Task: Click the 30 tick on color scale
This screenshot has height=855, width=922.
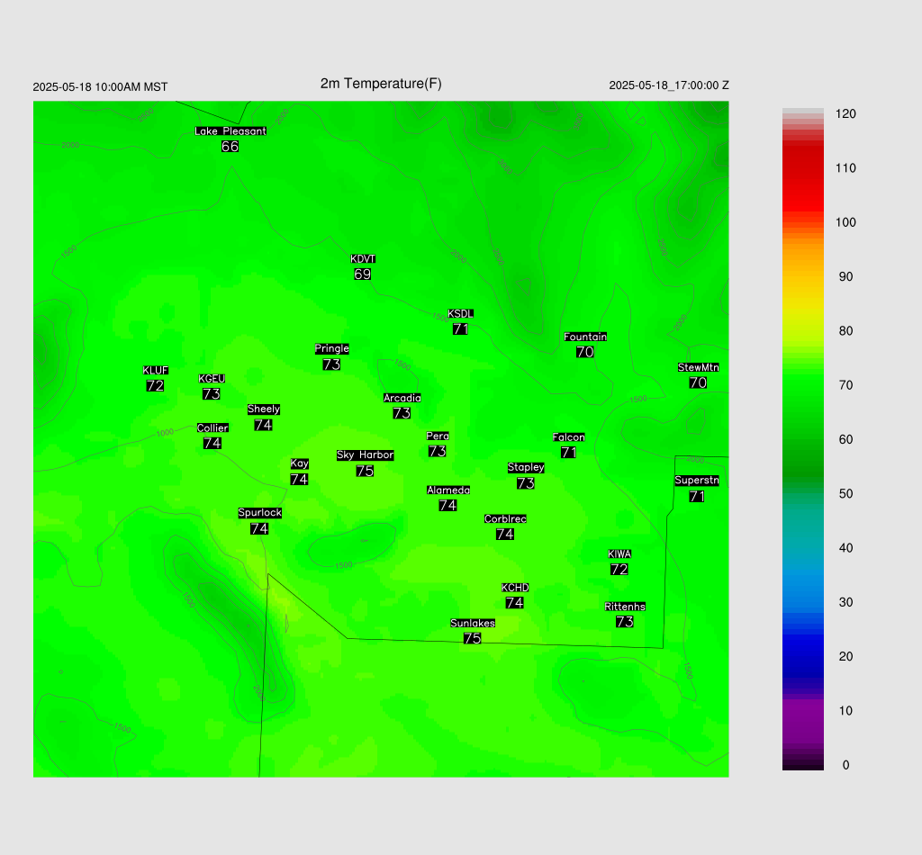Action: tap(845, 602)
